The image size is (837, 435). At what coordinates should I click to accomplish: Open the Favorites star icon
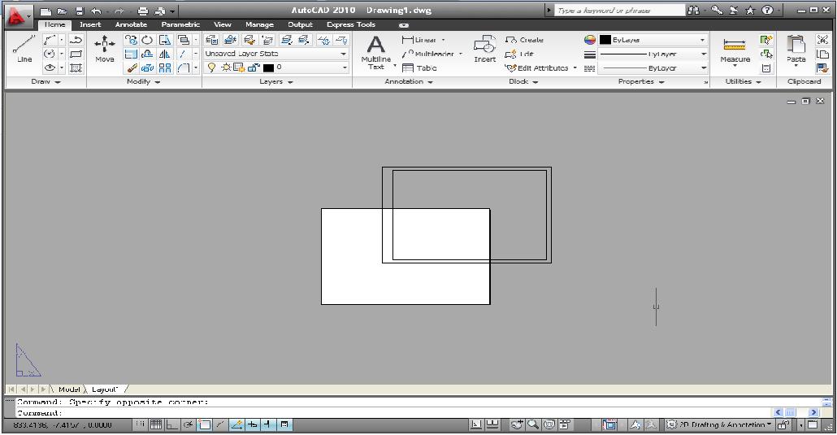coord(751,10)
